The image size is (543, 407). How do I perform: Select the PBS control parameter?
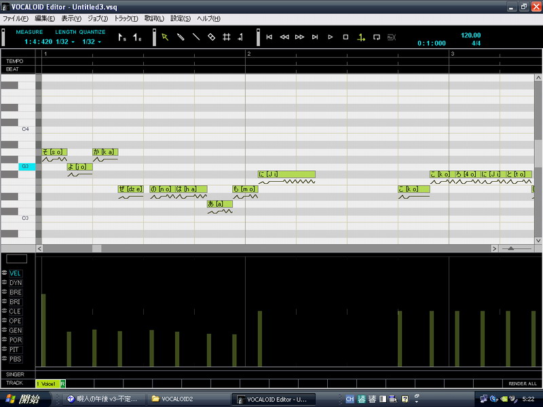15,359
